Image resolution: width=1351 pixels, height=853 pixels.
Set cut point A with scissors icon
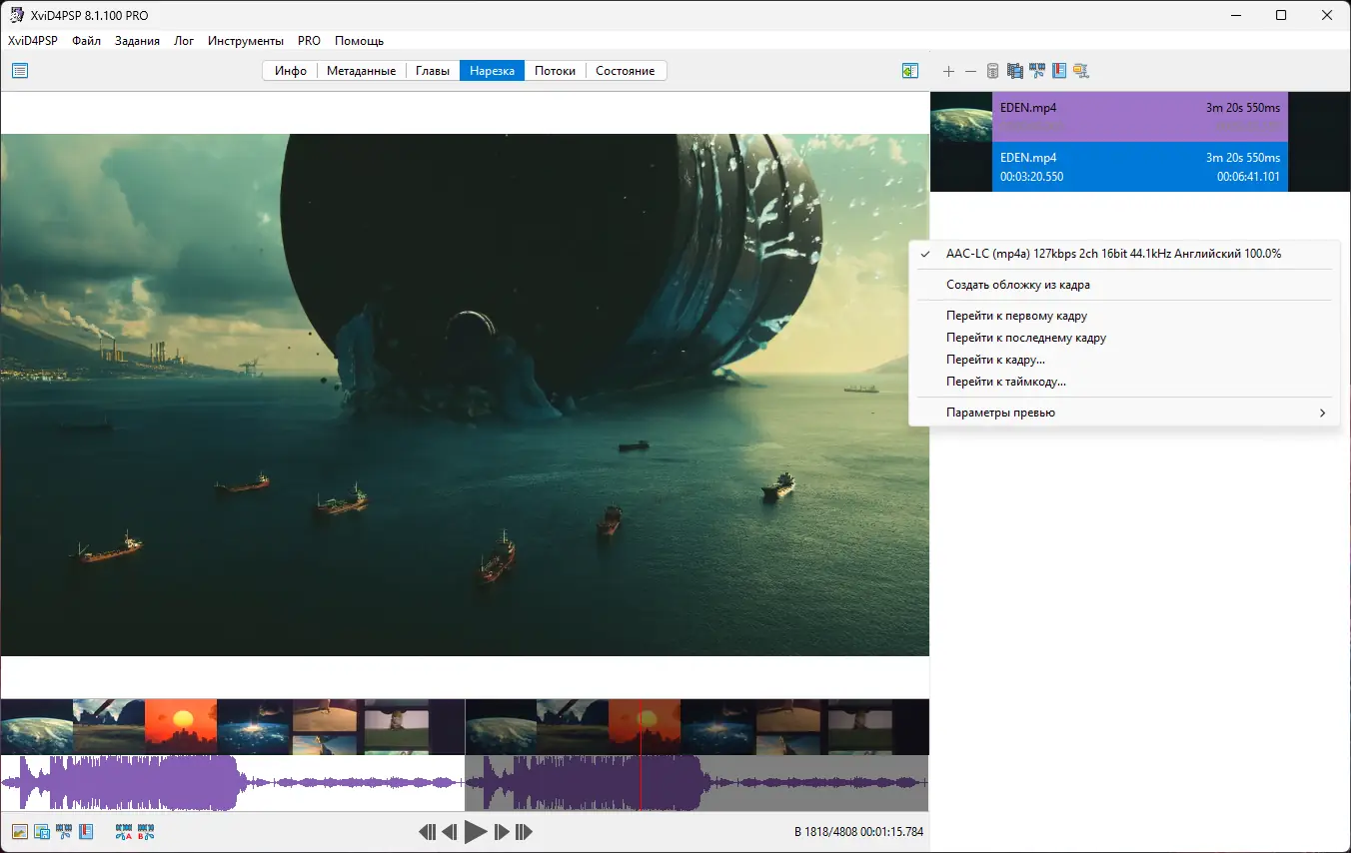coord(124,831)
